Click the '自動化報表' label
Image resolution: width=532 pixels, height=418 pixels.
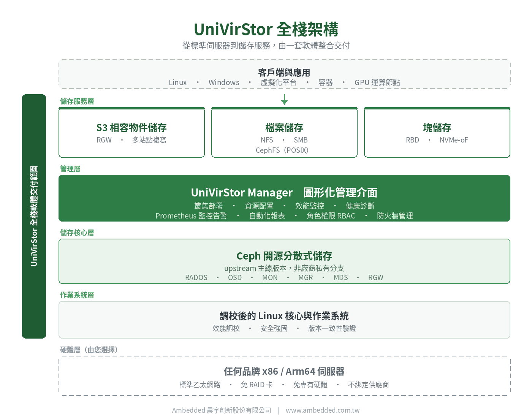point(267,216)
